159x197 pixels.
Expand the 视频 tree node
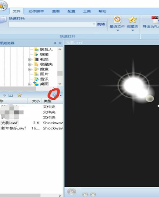[30, 59]
